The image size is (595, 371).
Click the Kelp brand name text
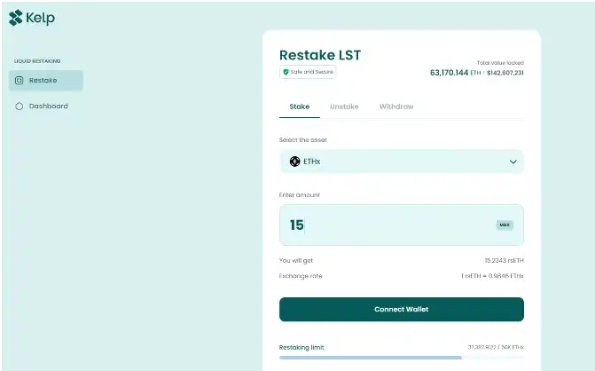42,18
